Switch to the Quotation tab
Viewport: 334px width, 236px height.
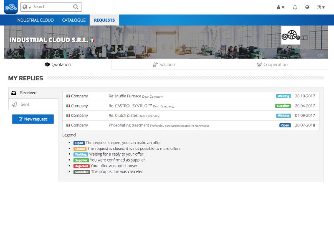(x=58, y=65)
